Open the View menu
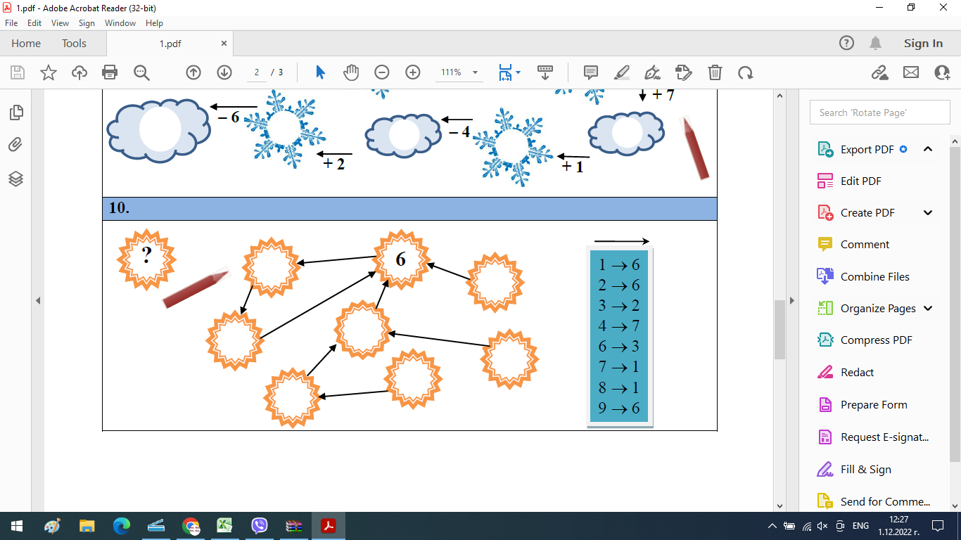The image size is (961, 540). (x=60, y=23)
